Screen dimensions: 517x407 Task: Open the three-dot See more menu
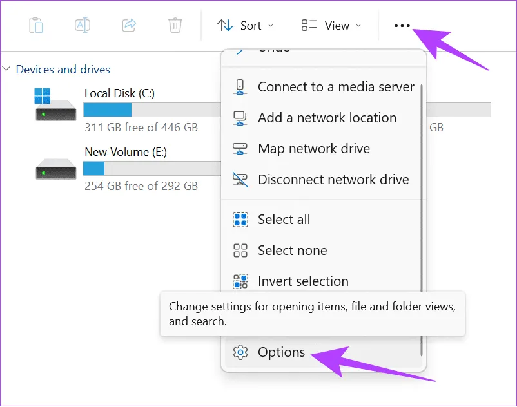coord(402,26)
